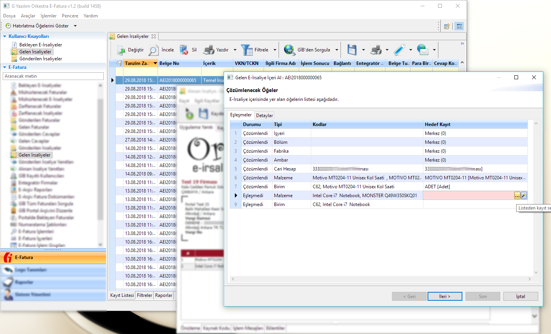Click the wand button in Hedef Kayıt cell
This screenshot has width=551, height=334.
tap(524, 196)
